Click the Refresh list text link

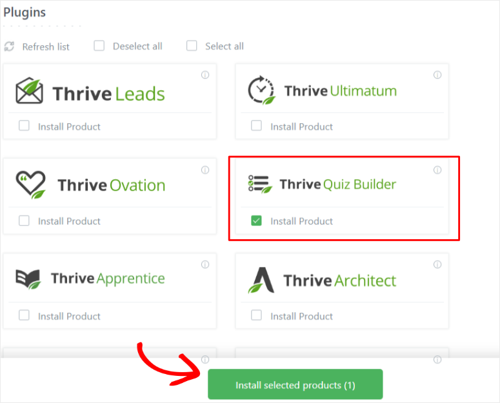tap(46, 47)
